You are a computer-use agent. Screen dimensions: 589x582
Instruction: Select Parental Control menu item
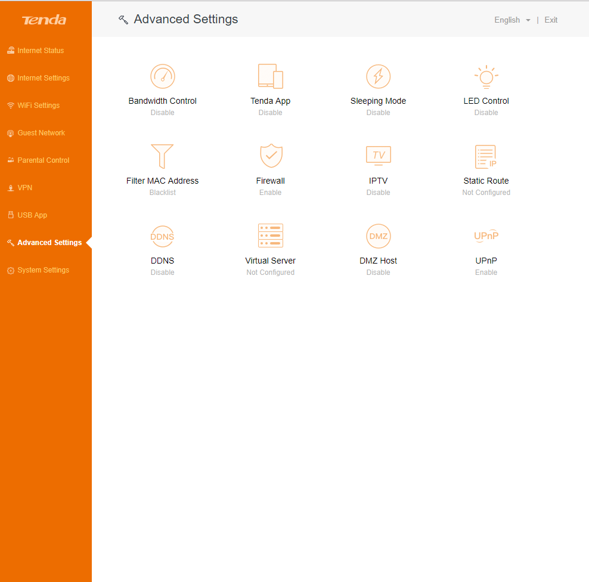point(44,160)
